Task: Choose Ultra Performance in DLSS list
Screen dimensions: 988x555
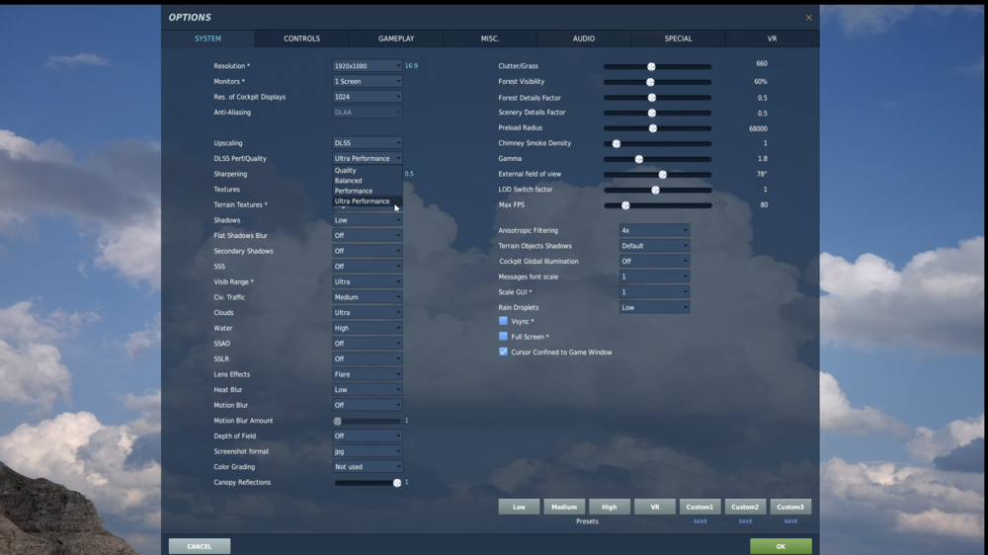Action: tap(368, 200)
